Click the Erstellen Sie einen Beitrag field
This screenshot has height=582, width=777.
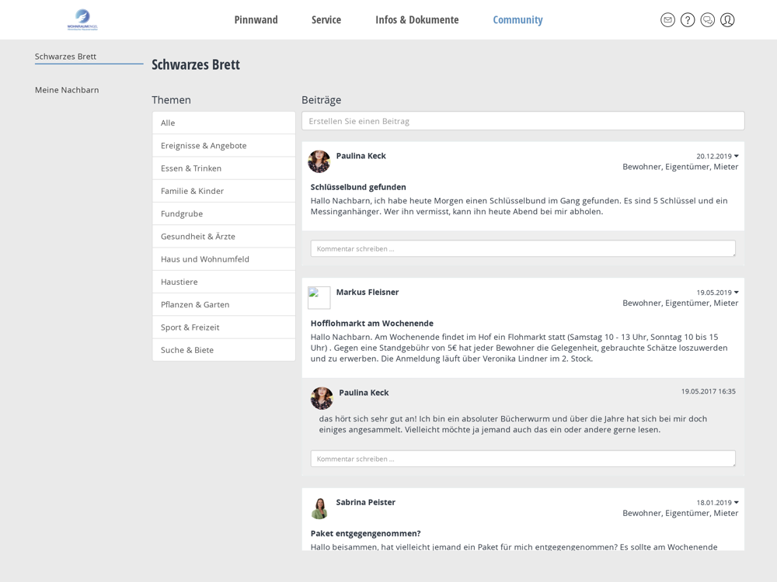pyautogui.click(x=523, y=121)
